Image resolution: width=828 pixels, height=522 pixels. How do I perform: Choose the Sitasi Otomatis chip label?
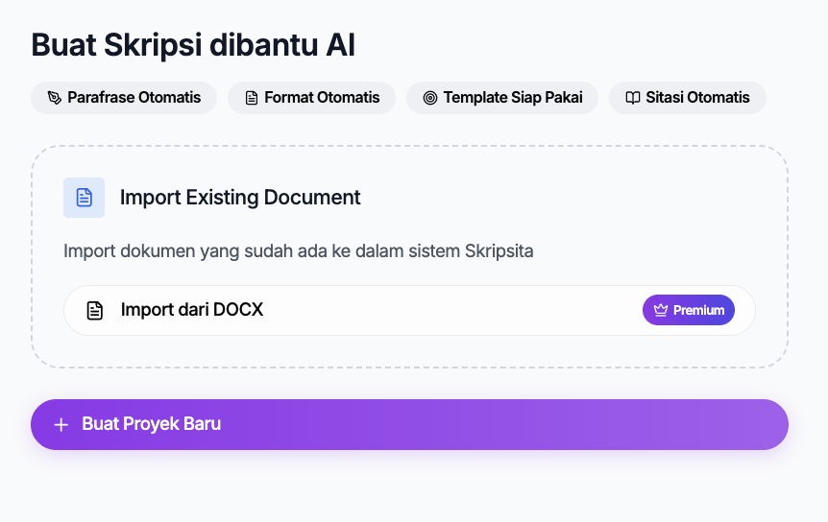pyautogui.click(x=697, y=98)
